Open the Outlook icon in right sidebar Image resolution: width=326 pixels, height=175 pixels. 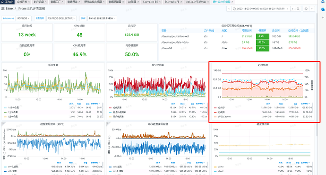click(323, 9)
